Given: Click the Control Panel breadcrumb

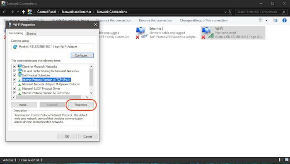Looking at the screenshot, I should pos(46,12).
